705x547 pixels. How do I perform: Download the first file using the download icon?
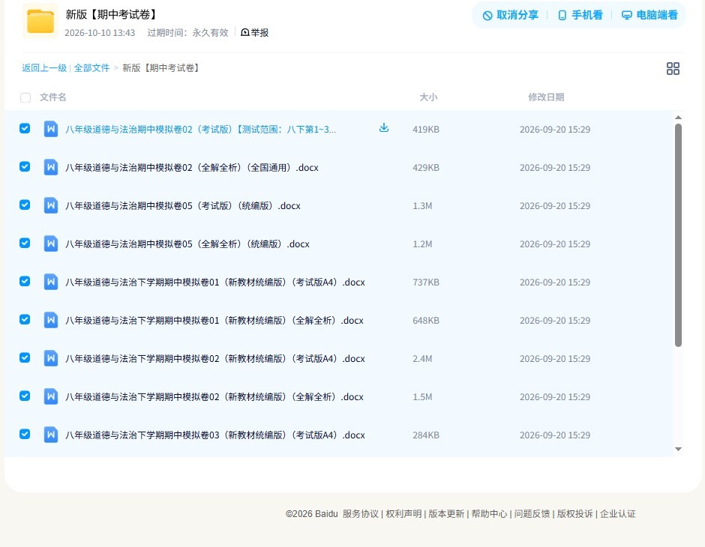[383, 128]
